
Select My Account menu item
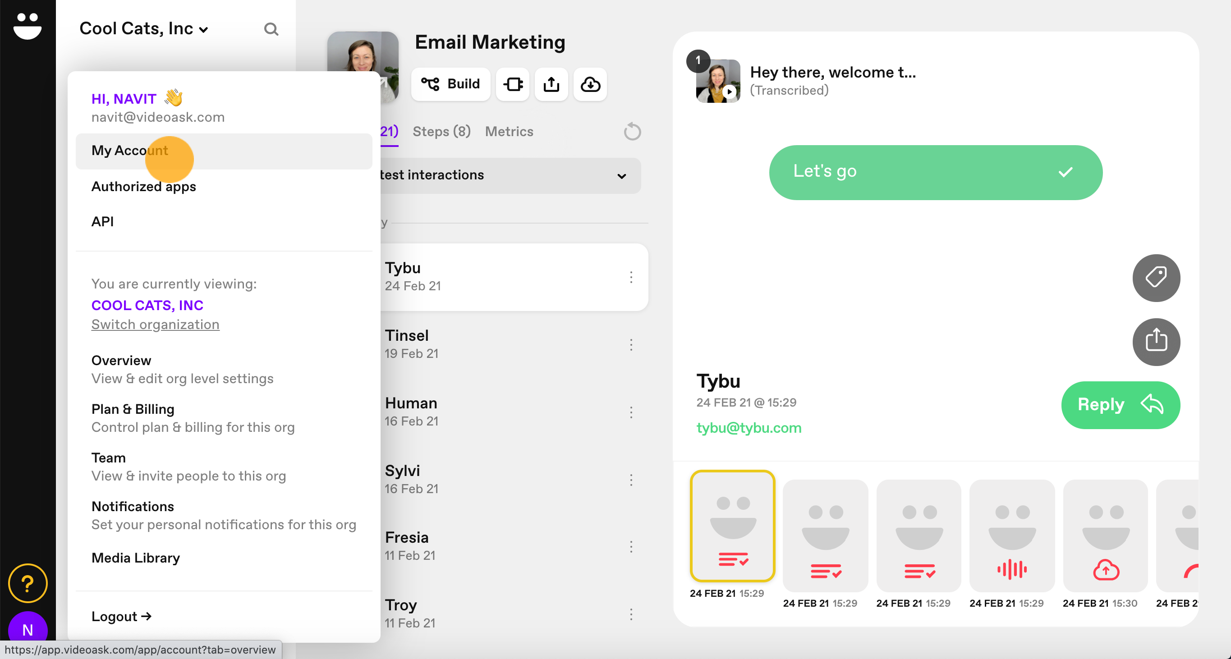pyautogui.click(x=224, y=151)
